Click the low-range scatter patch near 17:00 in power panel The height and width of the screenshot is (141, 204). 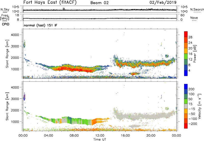click(135, 74)
